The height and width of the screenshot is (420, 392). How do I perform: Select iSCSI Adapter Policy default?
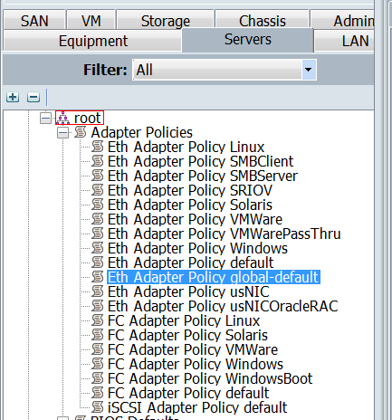tap(197, 407)
